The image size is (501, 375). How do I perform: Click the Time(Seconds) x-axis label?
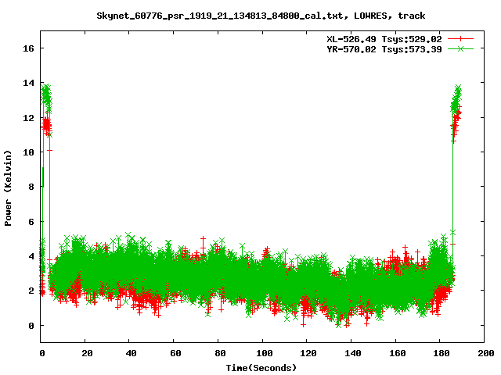[x=261, y=368]
